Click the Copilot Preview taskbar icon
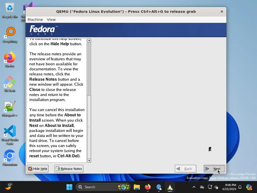The width and height of the screenshot is (257, 193). tap(249, 187)
